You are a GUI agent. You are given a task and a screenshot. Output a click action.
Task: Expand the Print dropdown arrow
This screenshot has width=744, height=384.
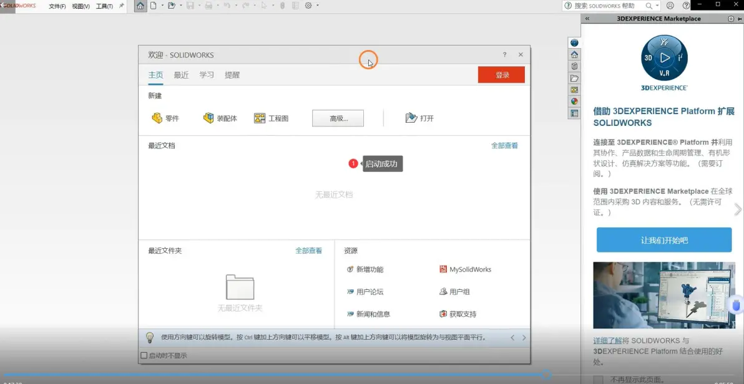pyautogui.click(x=217, y=6)
